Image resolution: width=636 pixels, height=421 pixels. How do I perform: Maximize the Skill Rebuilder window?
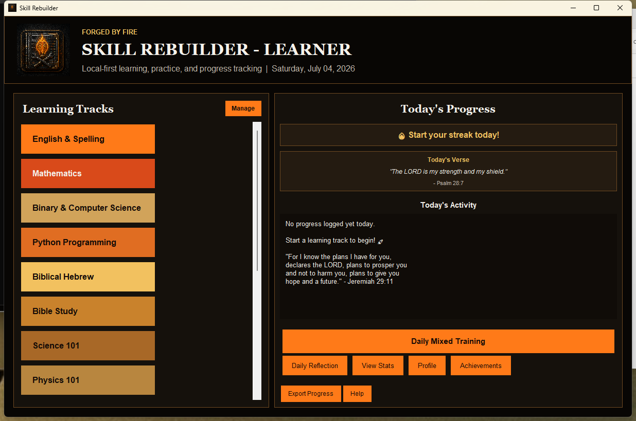click(x=596, y=8)
